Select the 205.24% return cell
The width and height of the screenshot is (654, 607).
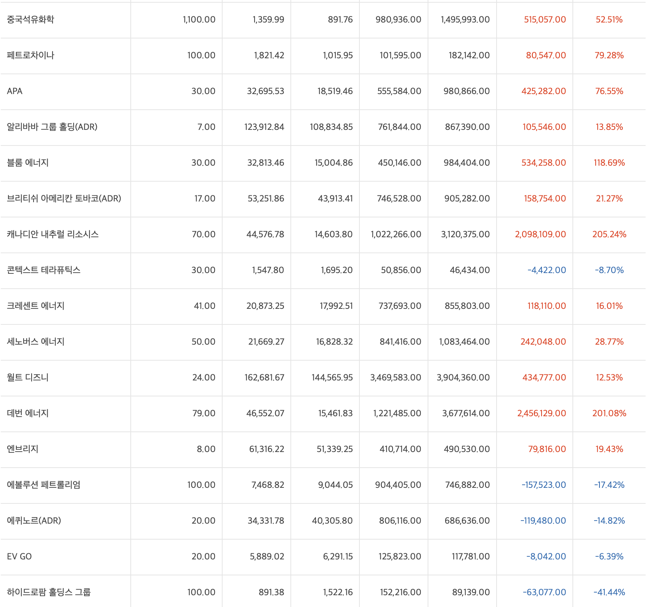click(x=609, y=234)
